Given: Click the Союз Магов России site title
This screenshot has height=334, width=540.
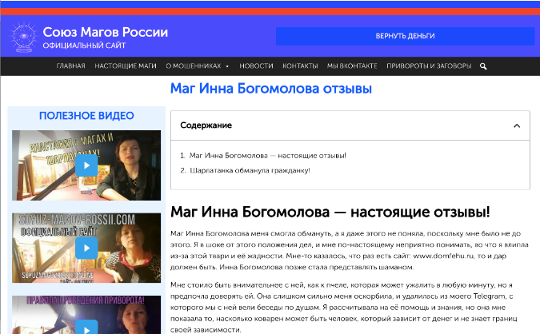Looking at the screenshot, I should [x=106, y=32].
